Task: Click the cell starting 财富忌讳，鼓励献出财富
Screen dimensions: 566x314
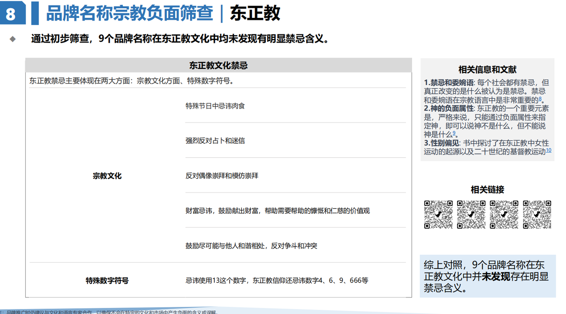Action: pos(278,211)
